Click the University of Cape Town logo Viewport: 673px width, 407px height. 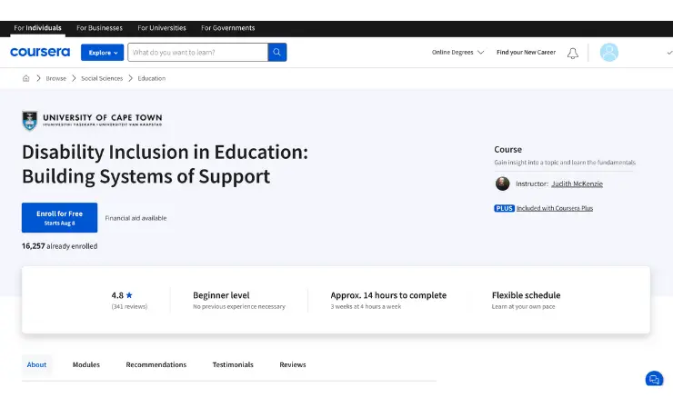pyautogui.click(x=92, y=121)
